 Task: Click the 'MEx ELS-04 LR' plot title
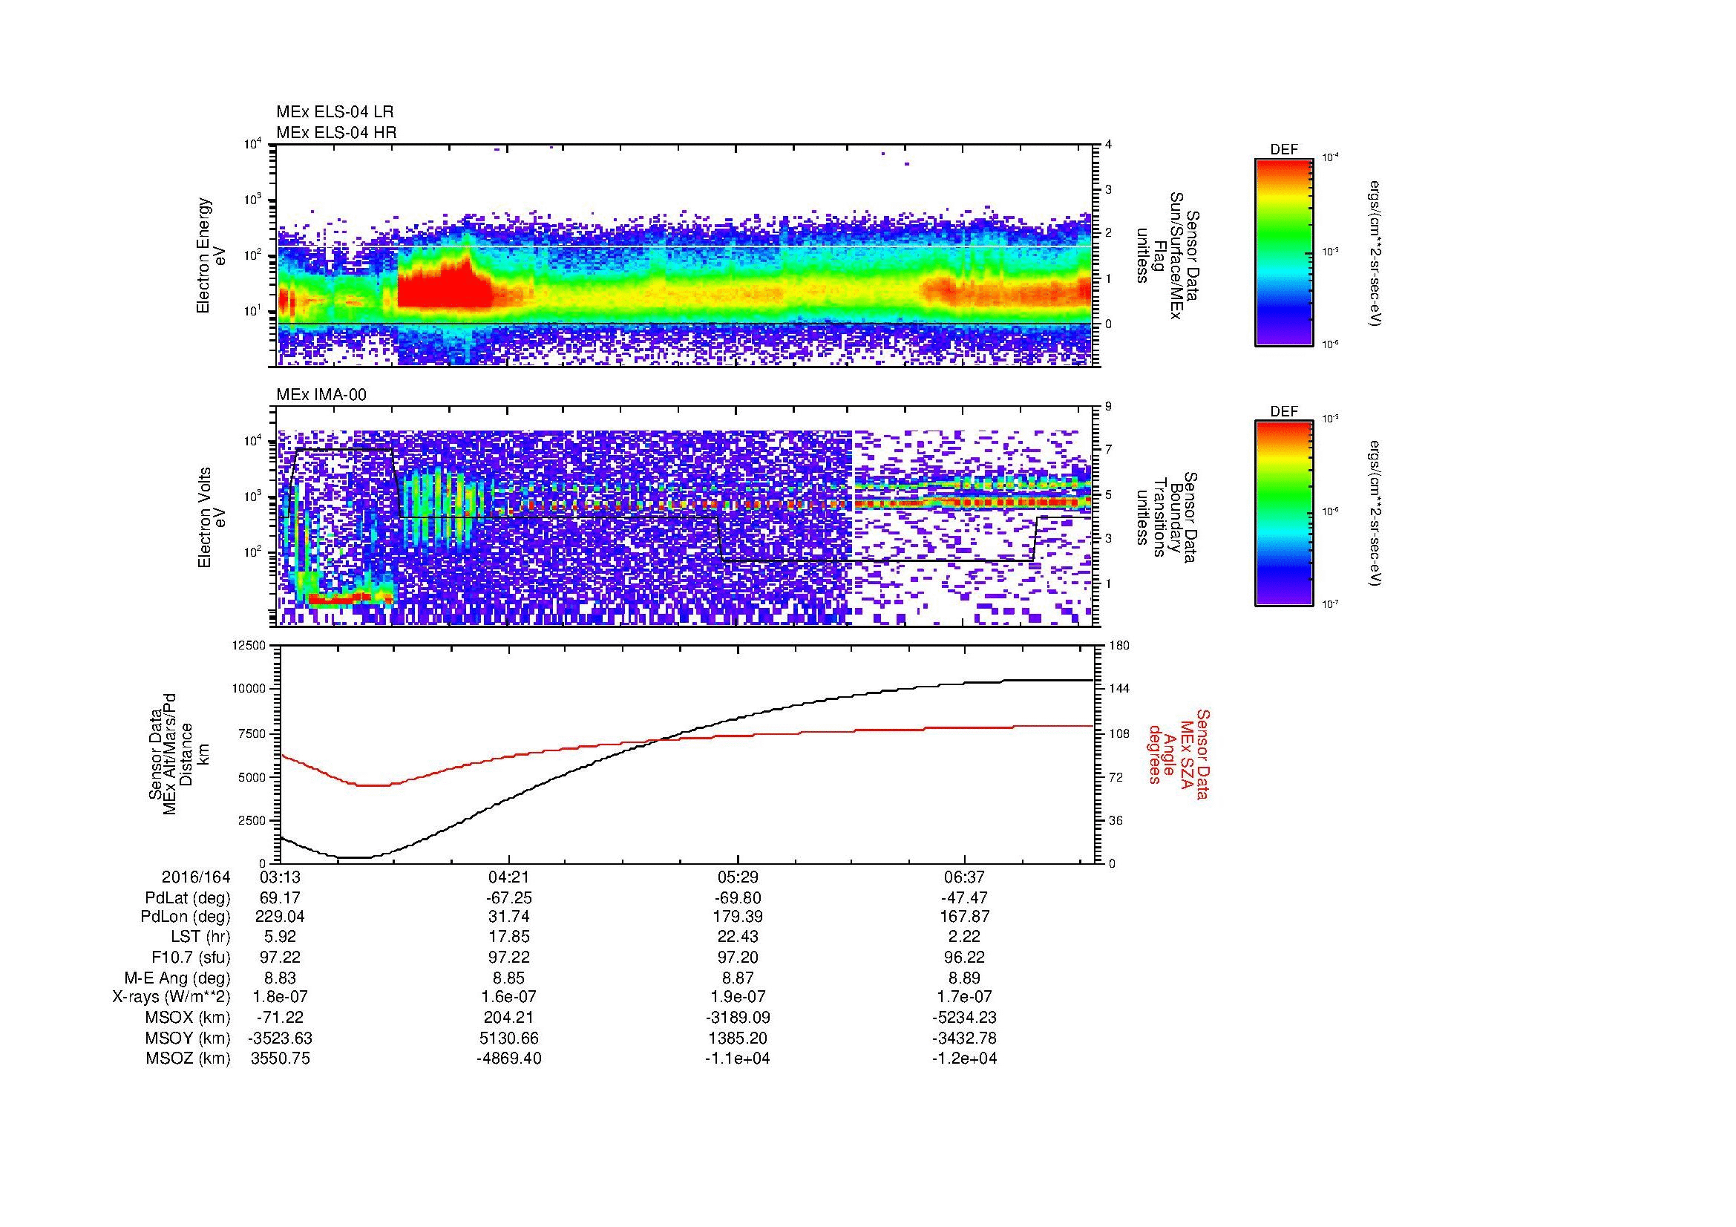[x=335, y=112]
